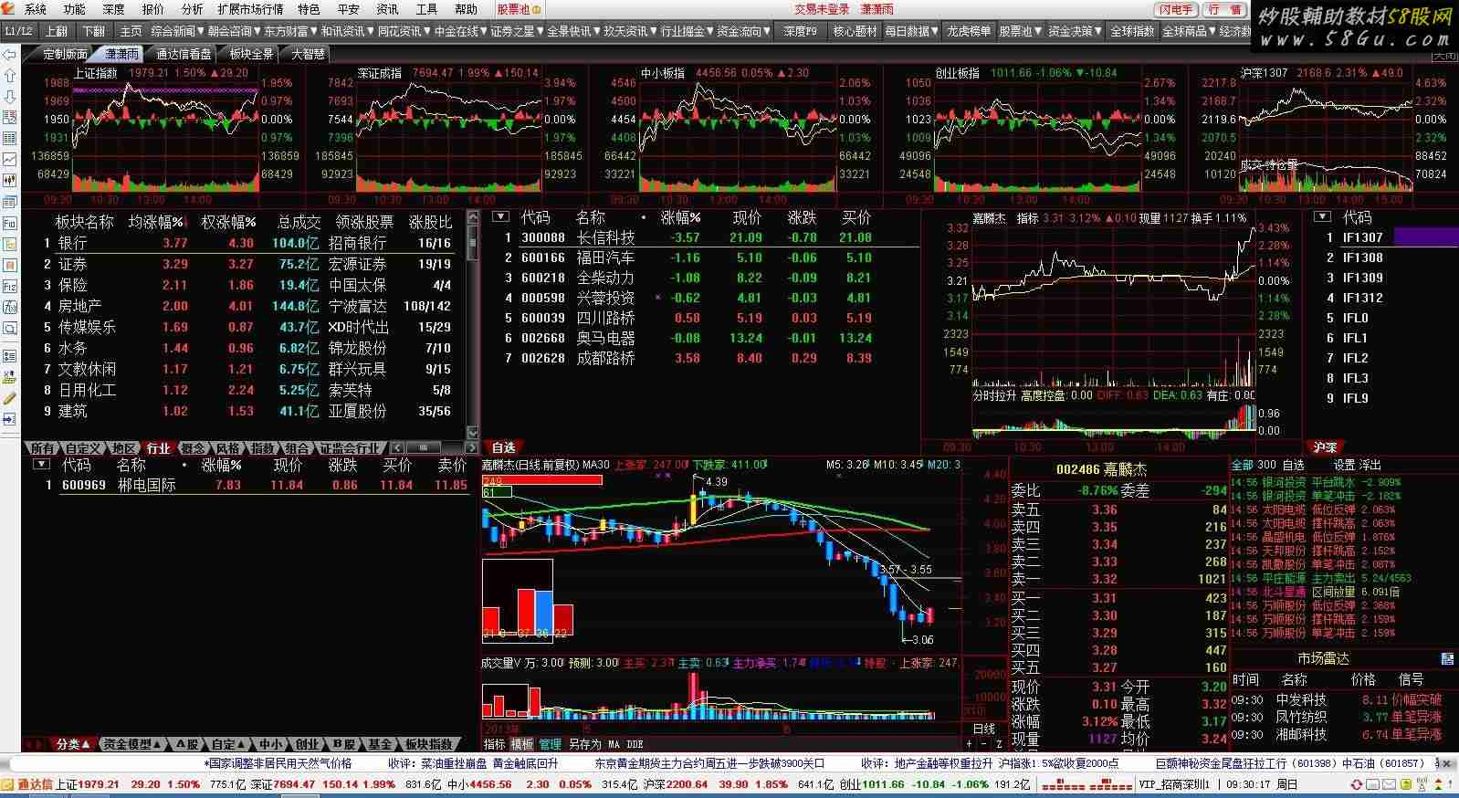
Task: Click the back arrow icon in left sidebar
Action: 10,55
